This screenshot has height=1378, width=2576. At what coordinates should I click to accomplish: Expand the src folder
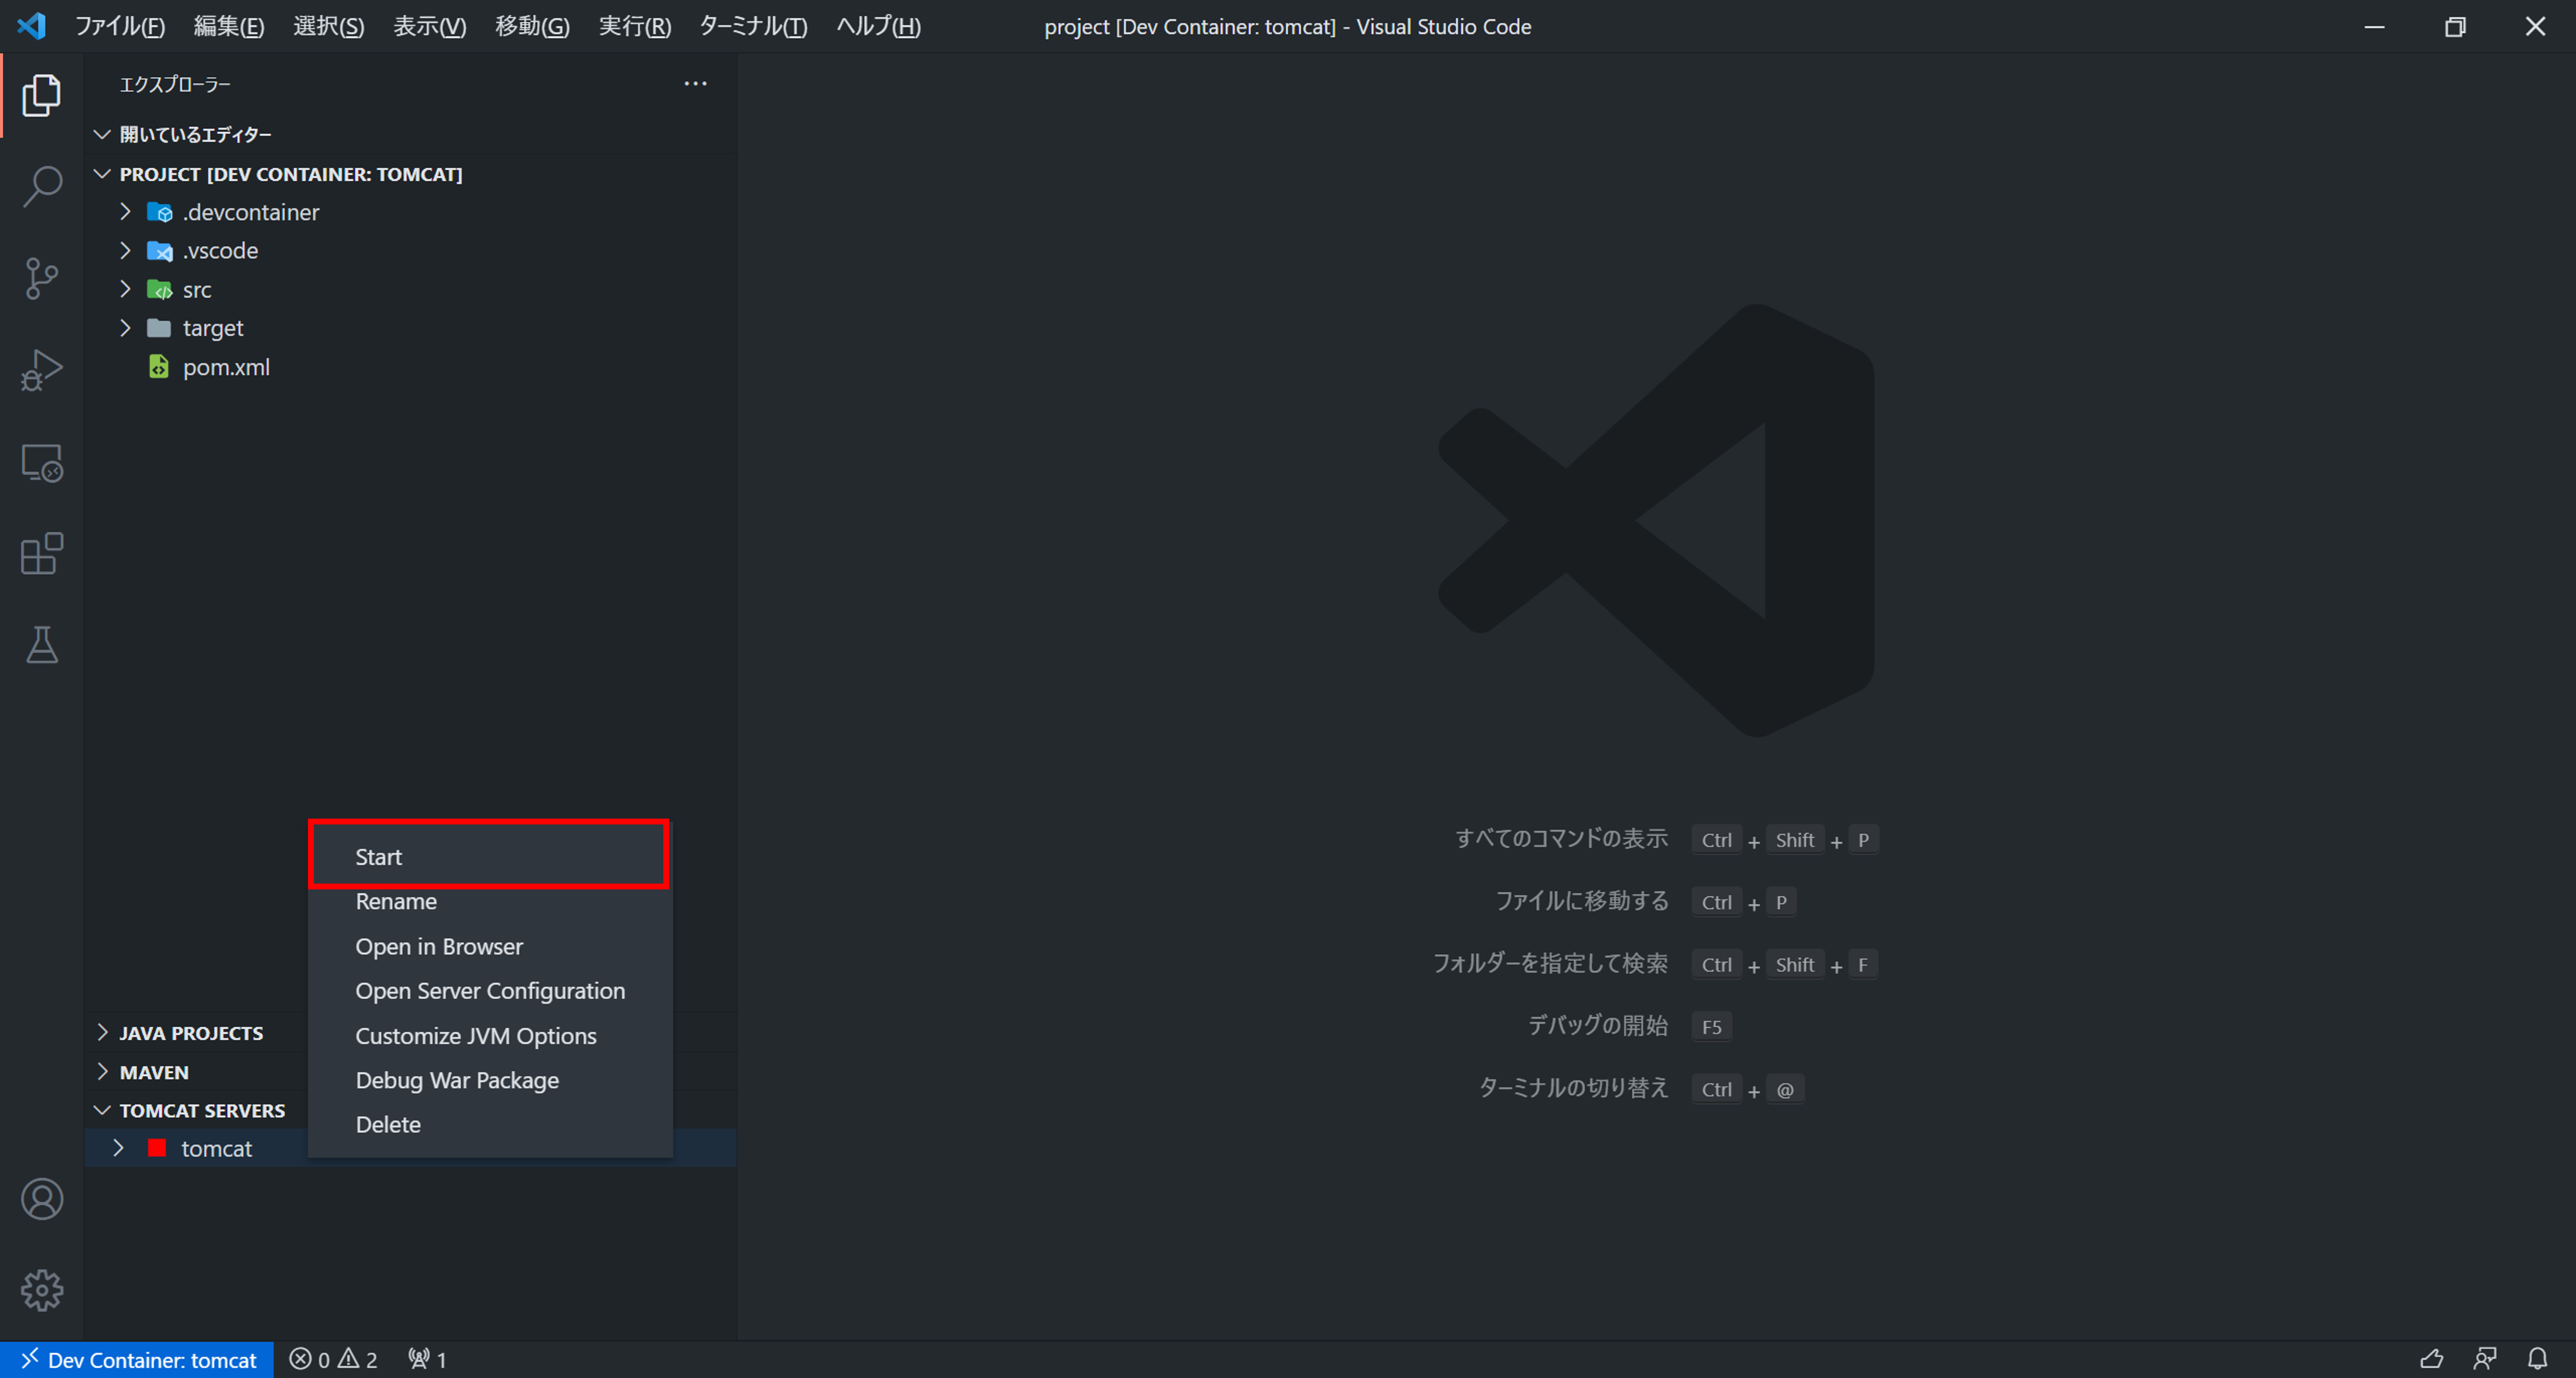[196, 290]
